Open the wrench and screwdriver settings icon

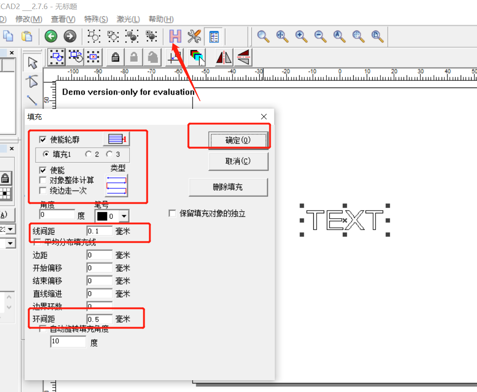[x=194, y=36]
